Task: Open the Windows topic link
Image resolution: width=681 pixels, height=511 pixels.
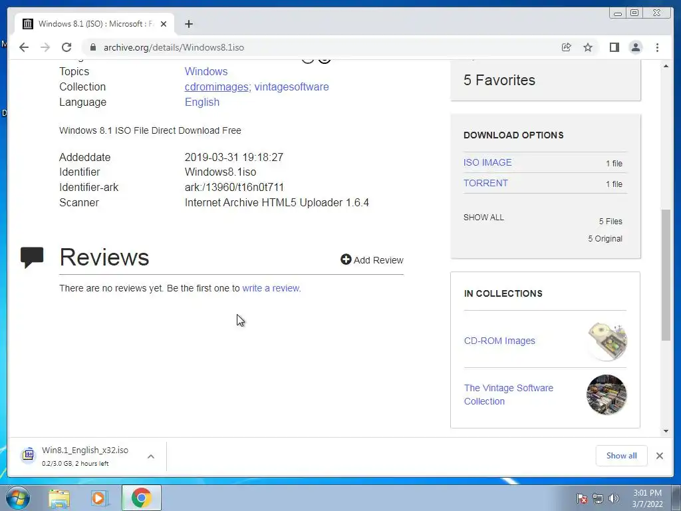Action: [206, 71]
